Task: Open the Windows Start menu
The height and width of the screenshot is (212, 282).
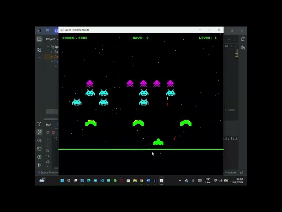Action: pyautogui.click(x=62, y=181)
